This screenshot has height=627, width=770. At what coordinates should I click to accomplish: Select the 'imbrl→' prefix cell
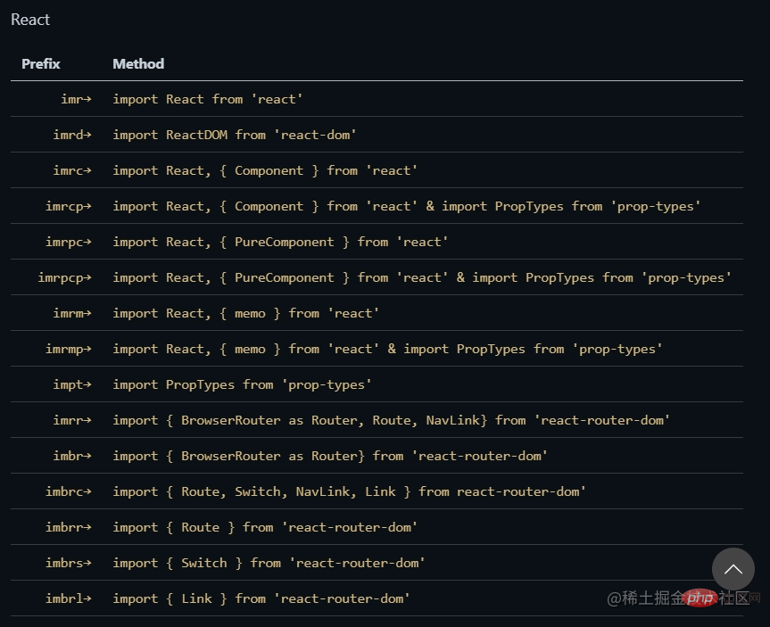pos(69,599)
